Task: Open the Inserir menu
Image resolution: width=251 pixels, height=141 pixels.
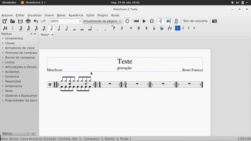Action: tap(49, 15)
